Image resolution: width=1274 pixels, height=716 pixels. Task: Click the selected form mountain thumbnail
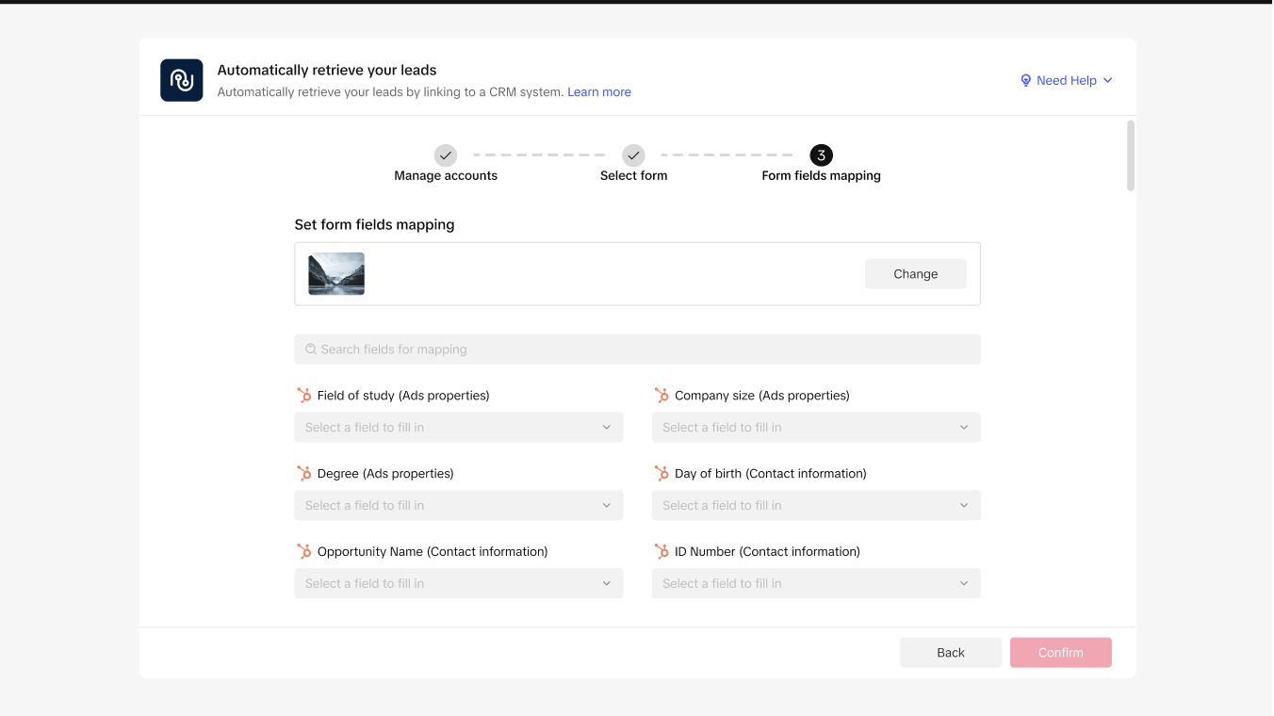(336, 274)
